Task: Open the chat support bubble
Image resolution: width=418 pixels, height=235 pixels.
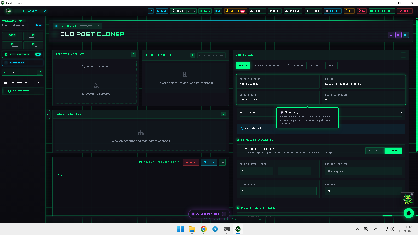Action: tap(409, 213)
